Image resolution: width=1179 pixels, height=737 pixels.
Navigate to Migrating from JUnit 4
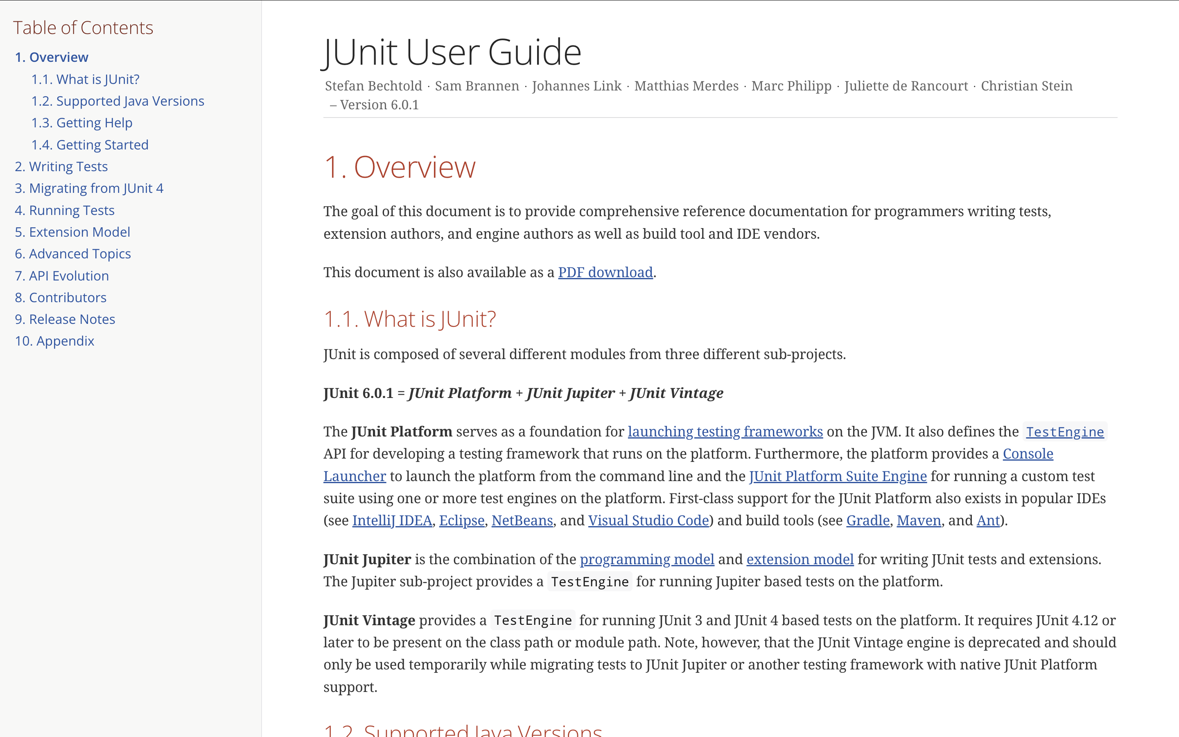tap(89, 188)
